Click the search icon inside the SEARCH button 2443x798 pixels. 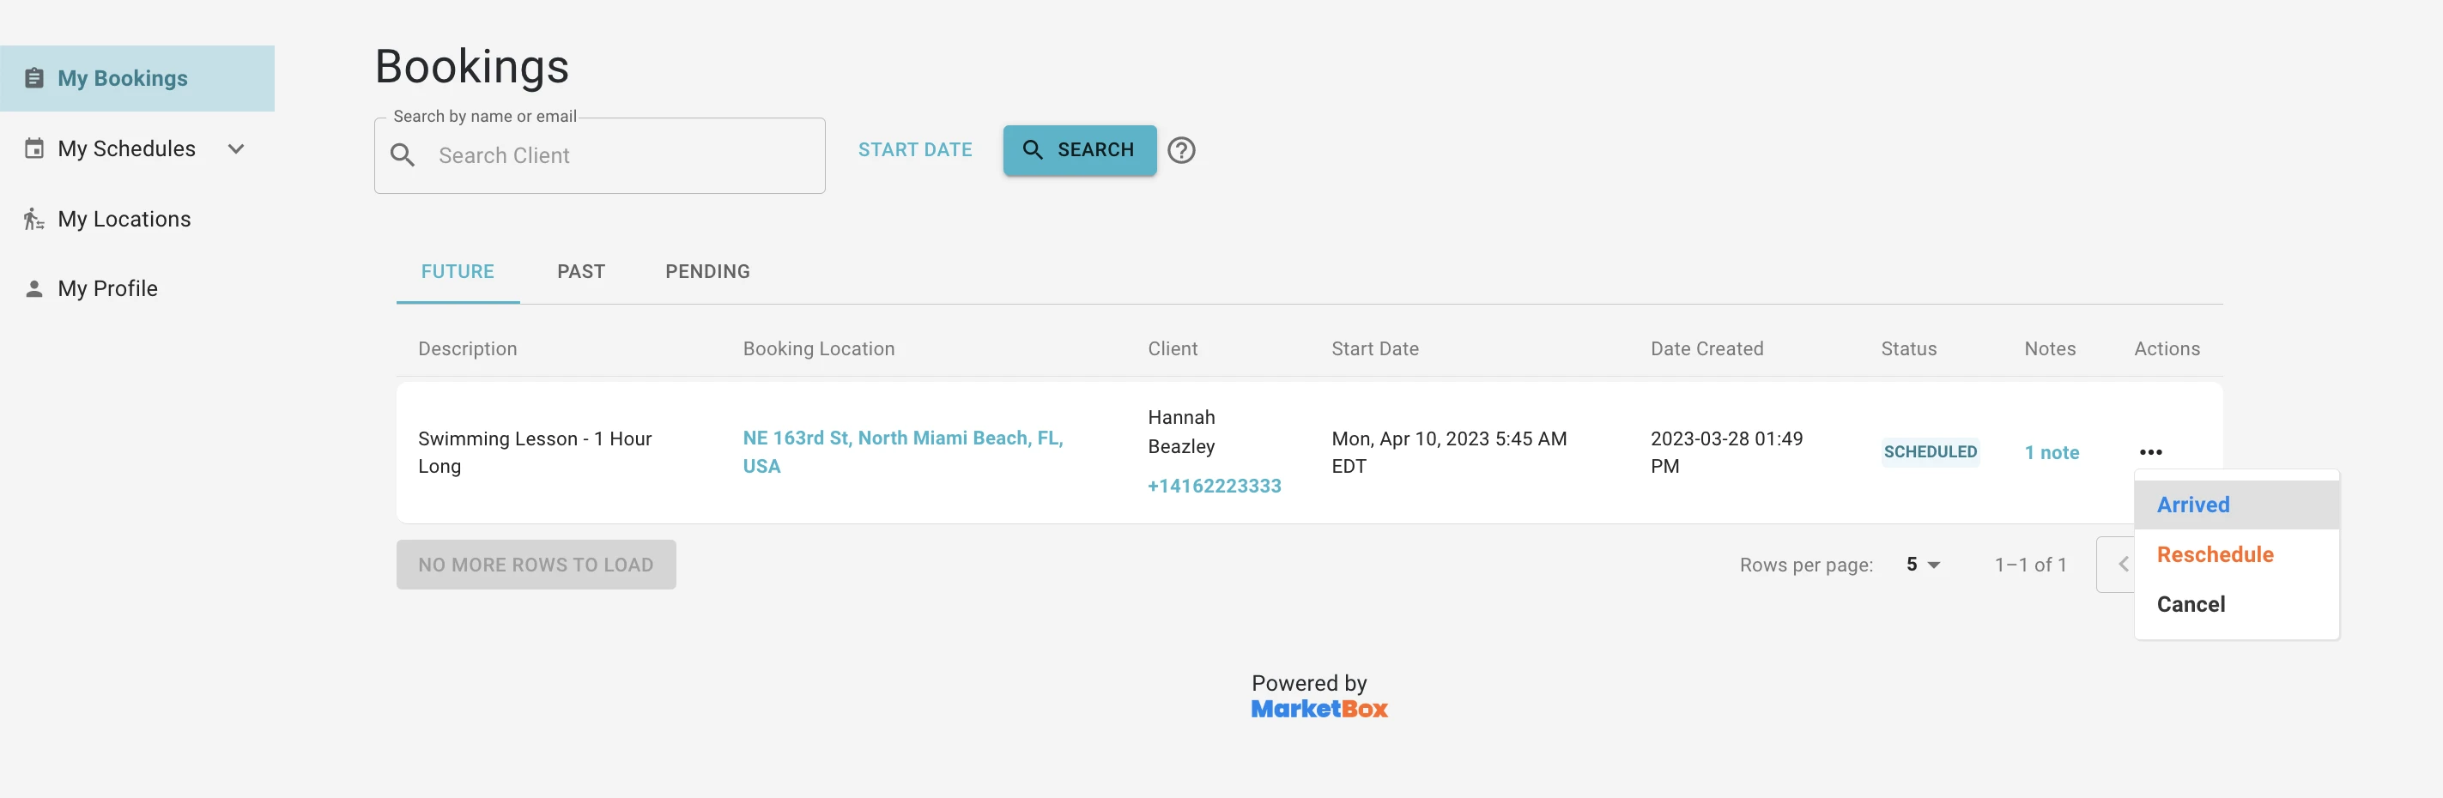[x=1033, y=150]
